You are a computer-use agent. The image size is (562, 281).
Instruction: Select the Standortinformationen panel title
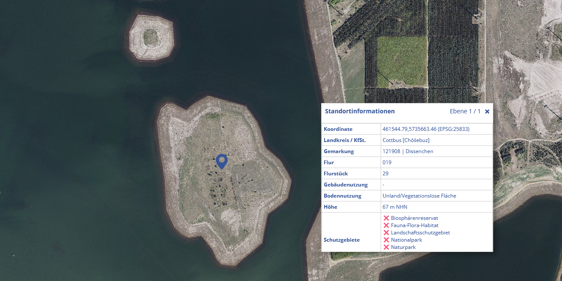[x=360, y=111]
